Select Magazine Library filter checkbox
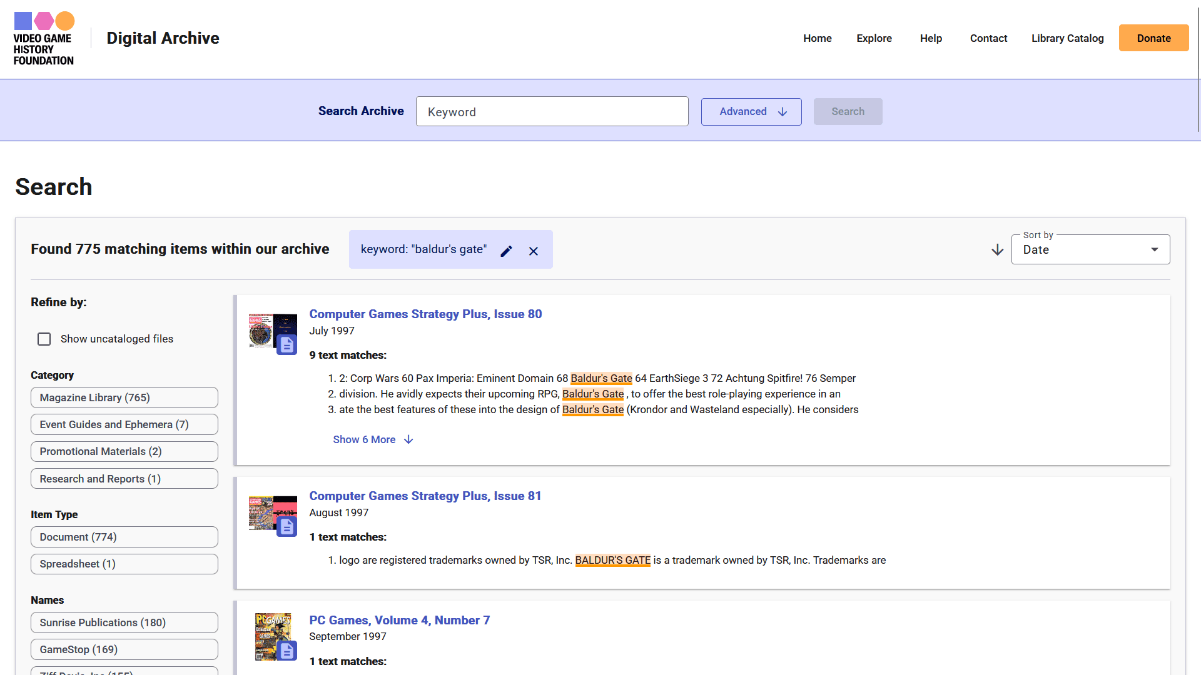Screen dimensions: 1201x675 [124, 397]
